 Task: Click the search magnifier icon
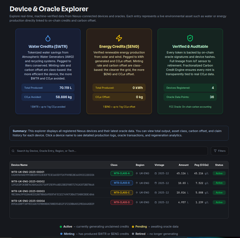point(13,151)
